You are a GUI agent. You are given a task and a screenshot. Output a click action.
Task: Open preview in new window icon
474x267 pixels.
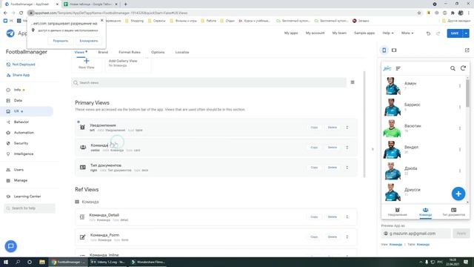(467, 50)
